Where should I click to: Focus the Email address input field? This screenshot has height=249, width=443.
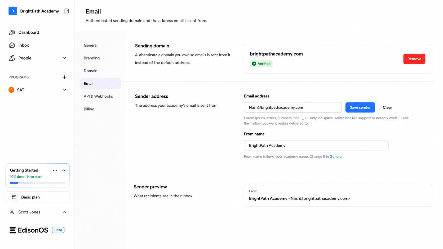293,107
